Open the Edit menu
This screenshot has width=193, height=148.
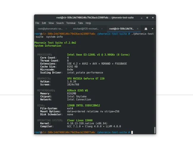44,23
